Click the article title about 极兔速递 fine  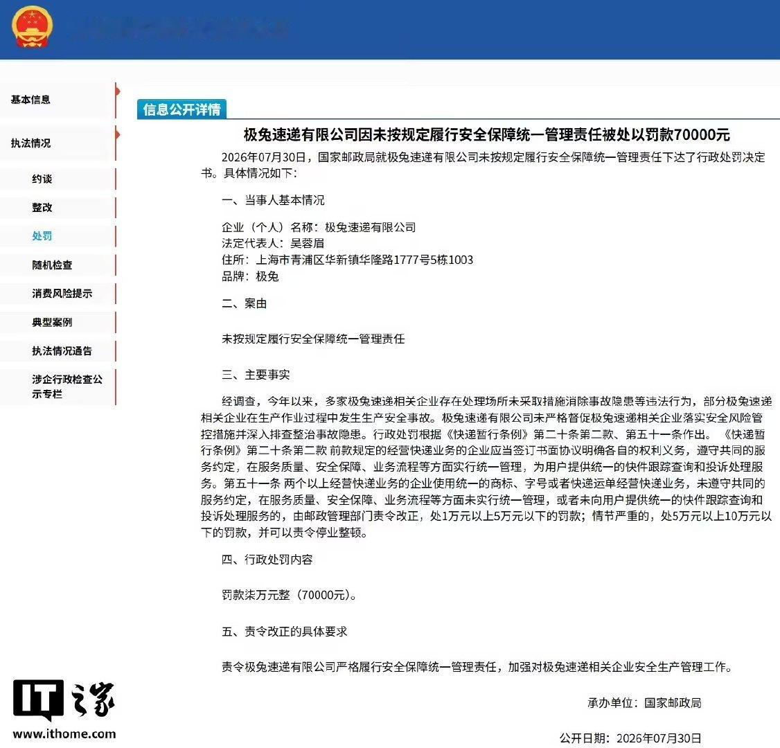point(486,135)
